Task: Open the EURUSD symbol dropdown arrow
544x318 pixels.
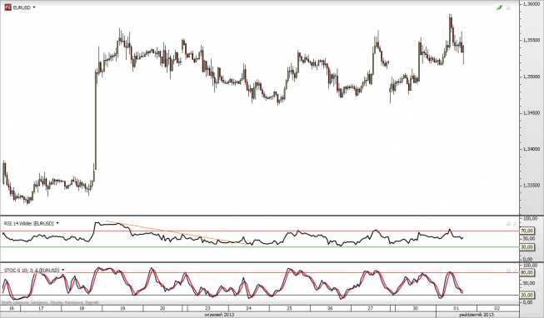Action: [x=34, y=7]
